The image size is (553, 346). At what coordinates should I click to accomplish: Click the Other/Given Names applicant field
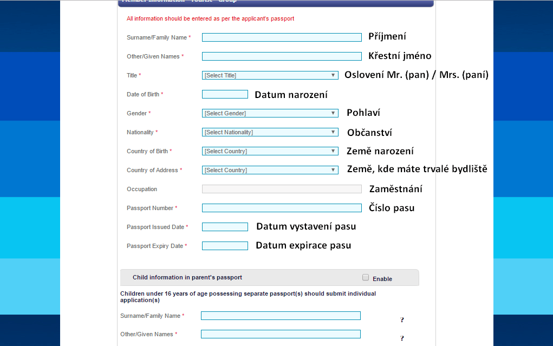click(282, 56)
